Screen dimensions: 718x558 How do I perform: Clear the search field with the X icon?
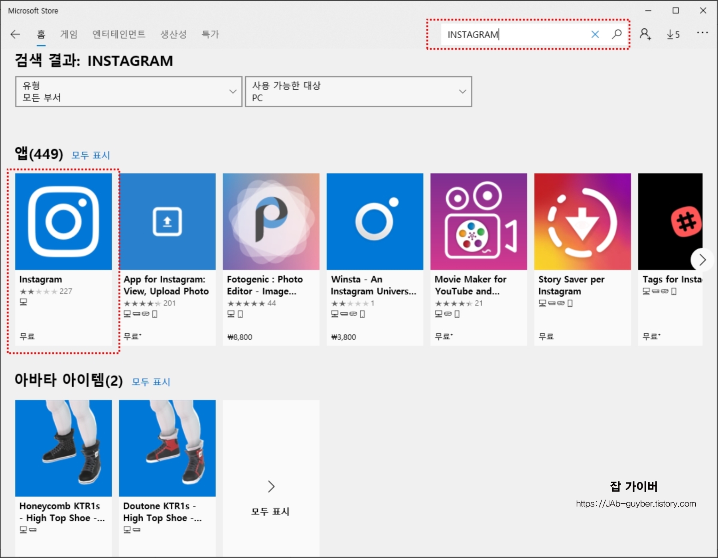click(x=595, y=34)
